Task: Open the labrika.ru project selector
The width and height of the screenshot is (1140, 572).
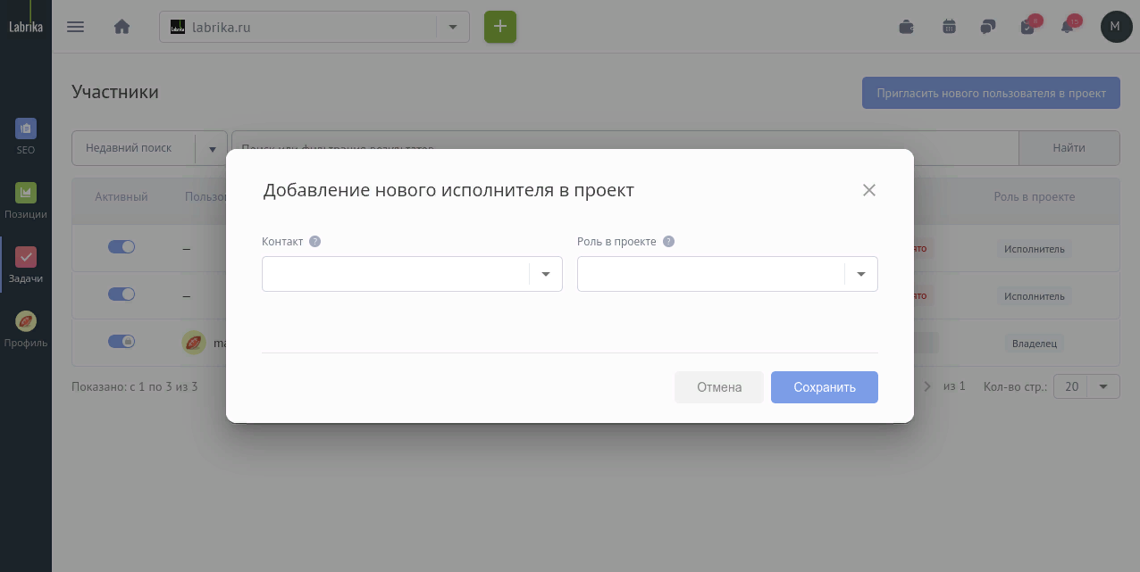Action: (314, 27)
